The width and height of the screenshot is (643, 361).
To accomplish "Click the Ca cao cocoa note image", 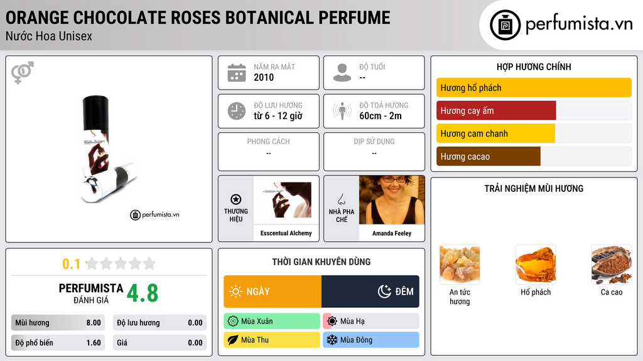I will click(612, 265).
